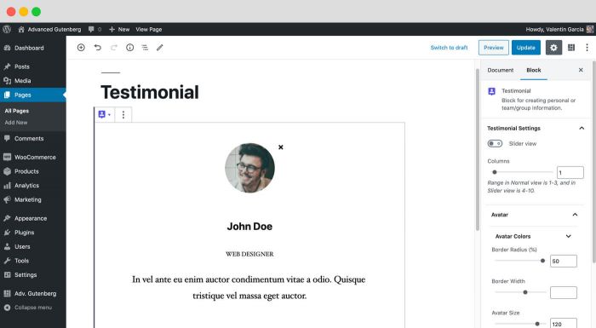This screenshot has width=596, height=328.
Task: Click View Page link
Action: (149, 29)
